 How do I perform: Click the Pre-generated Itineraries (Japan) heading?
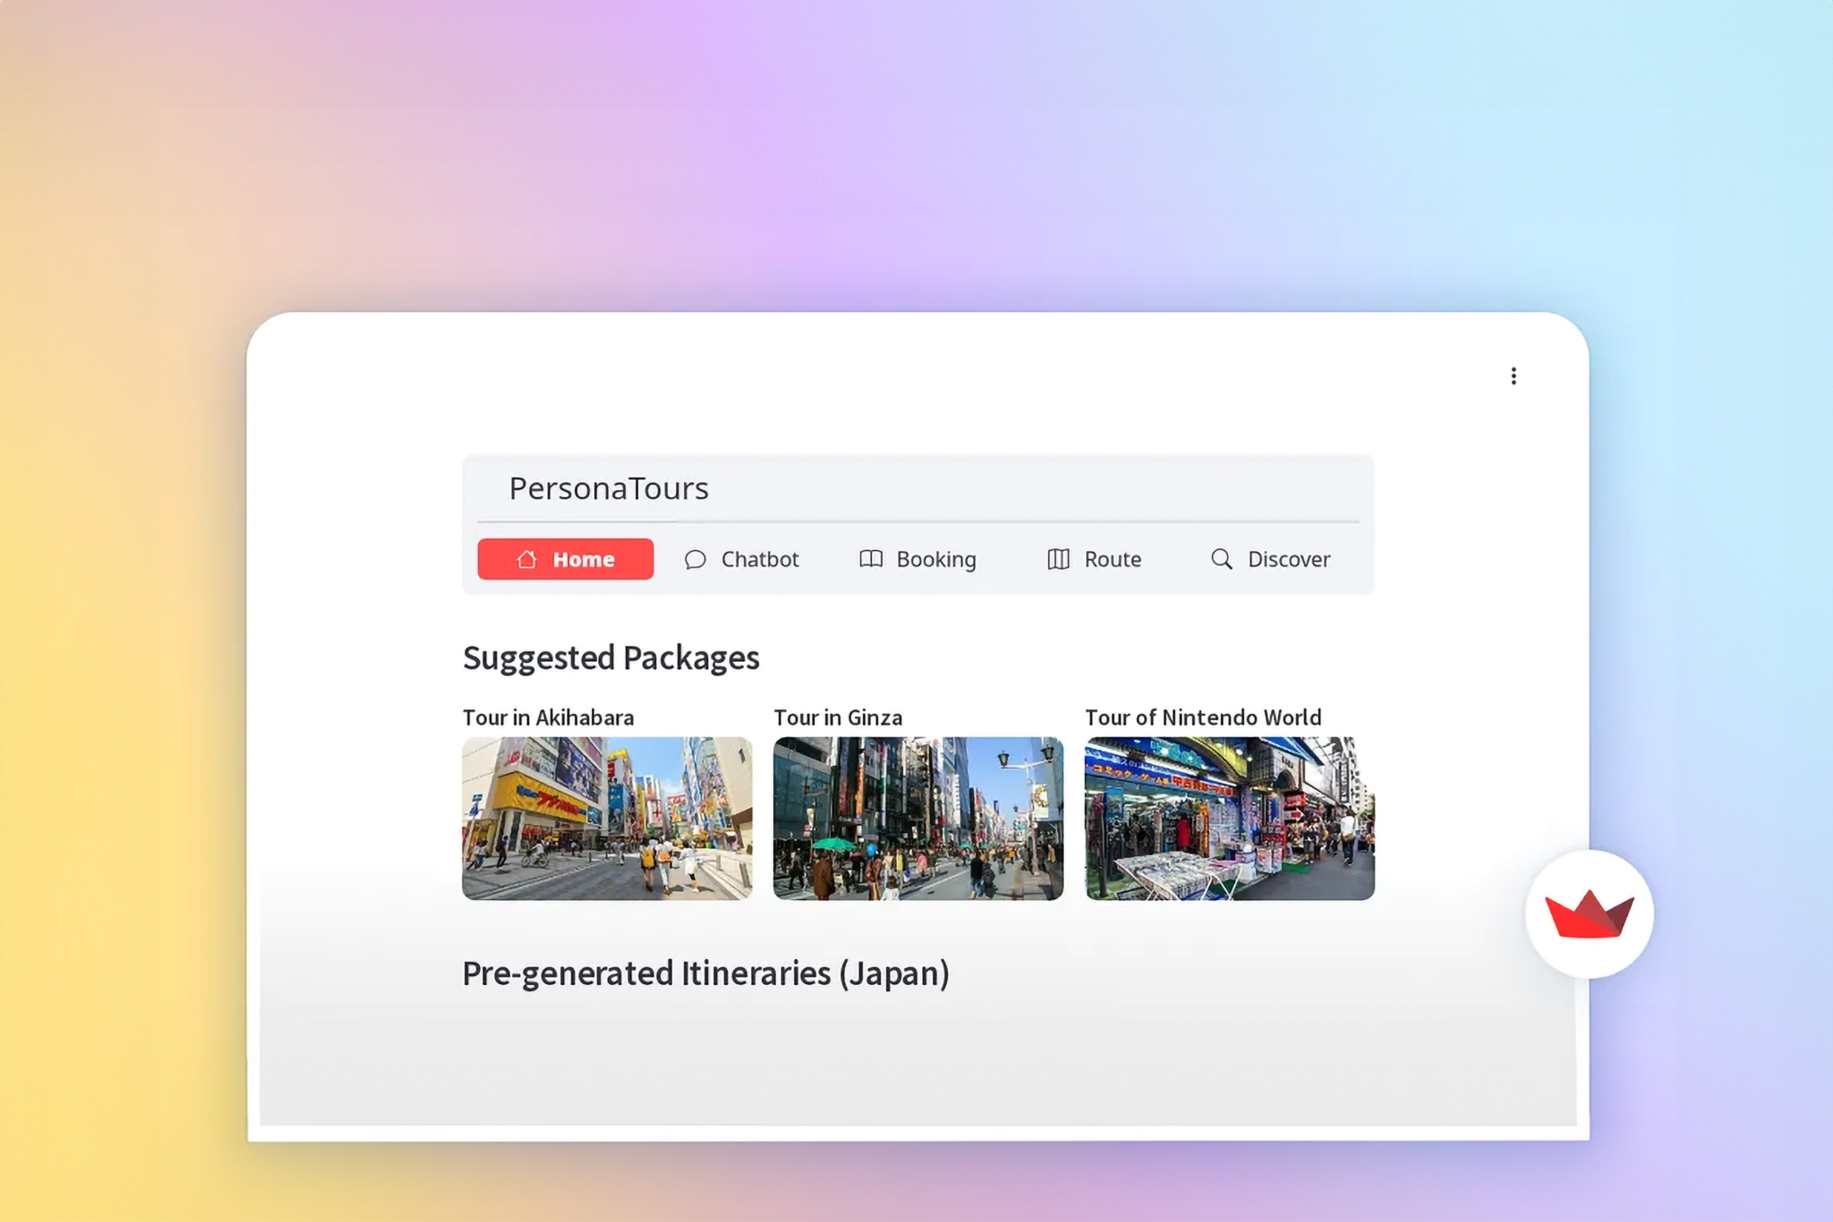click(x=705, y=973)
